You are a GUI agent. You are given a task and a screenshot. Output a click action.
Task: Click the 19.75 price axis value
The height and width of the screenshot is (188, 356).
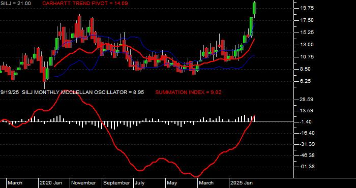(307, 8)
